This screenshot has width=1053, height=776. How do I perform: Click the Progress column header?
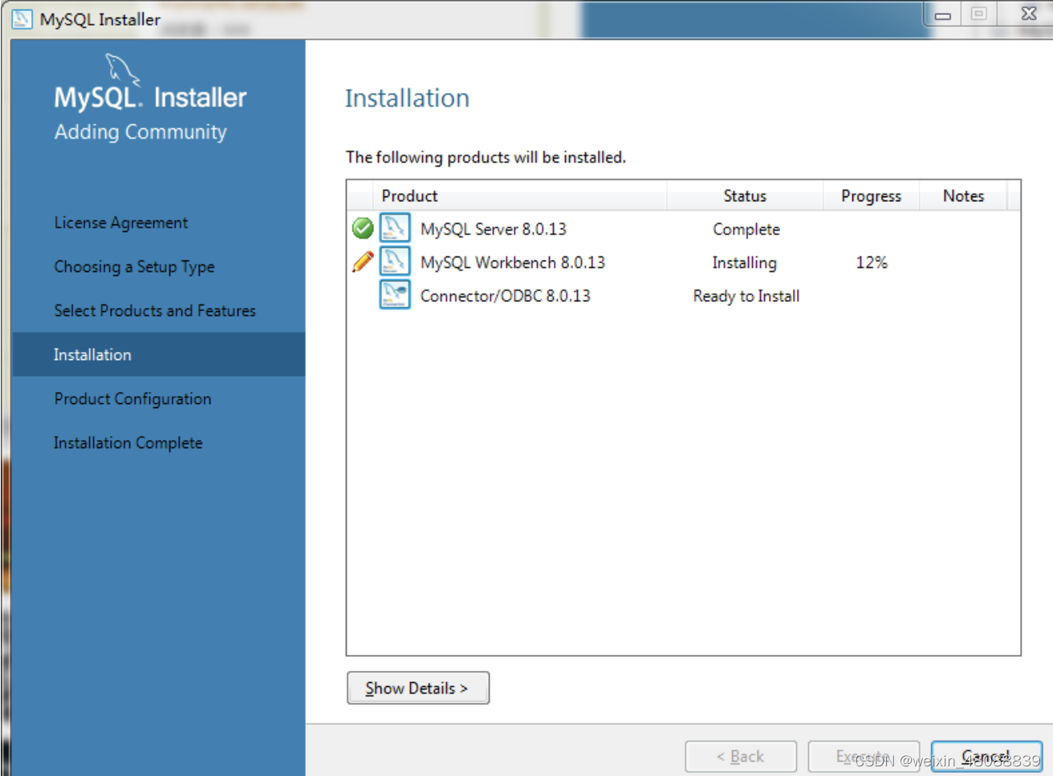871,196
